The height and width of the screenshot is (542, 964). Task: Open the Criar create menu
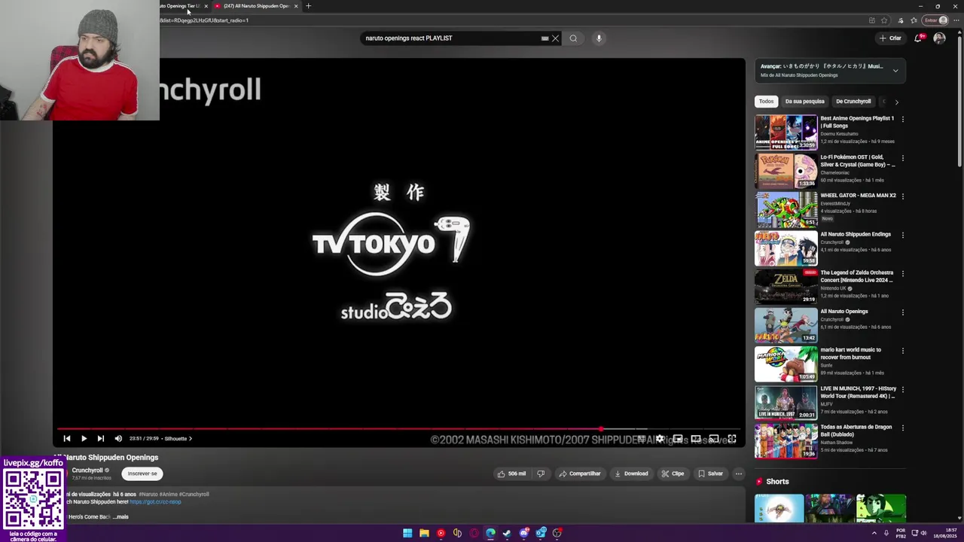890,38
